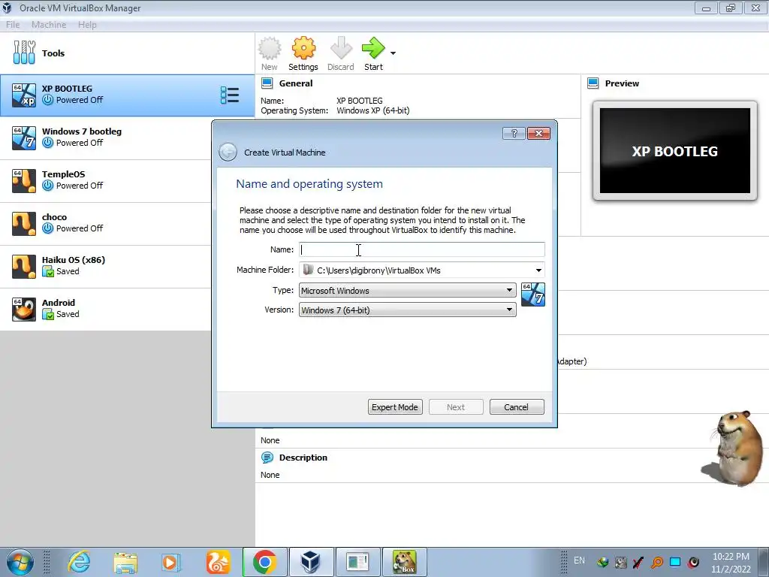Click the Haiku OS machine icon
The width and height of the screenshot is (769, 577).
pyautogui.click(x=24, y=267)
